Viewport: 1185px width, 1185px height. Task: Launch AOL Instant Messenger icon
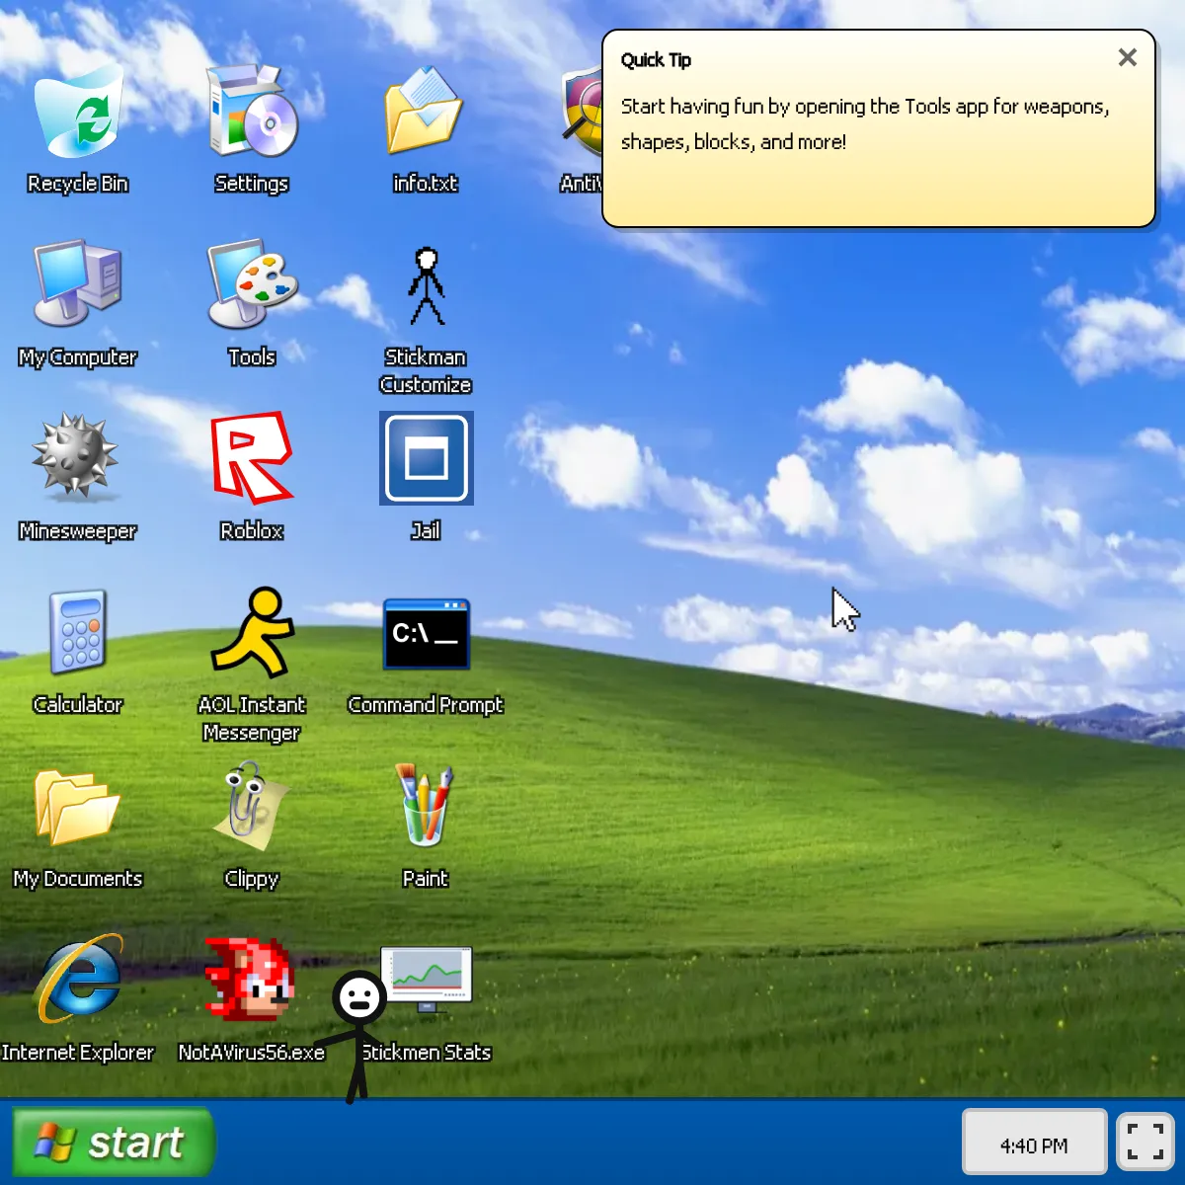pos(253,632)
